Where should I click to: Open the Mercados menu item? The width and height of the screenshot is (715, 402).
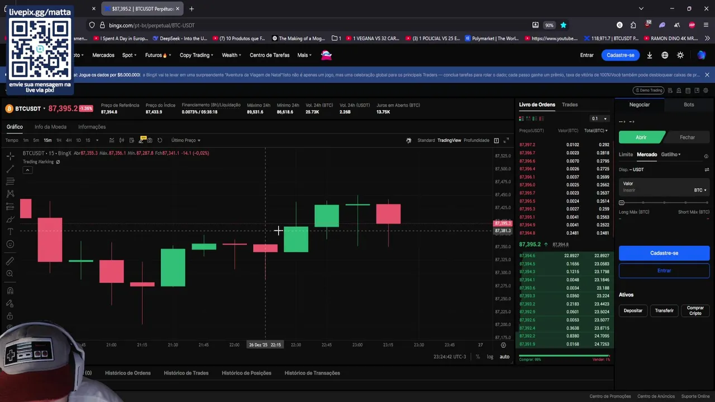[103, 55]
